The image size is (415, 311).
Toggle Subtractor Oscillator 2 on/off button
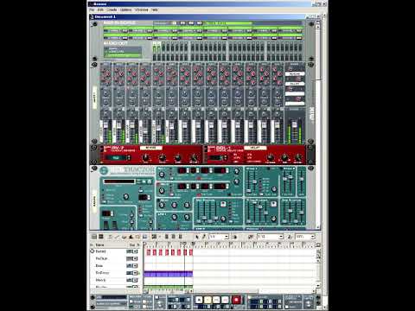[x=158, y=183]
